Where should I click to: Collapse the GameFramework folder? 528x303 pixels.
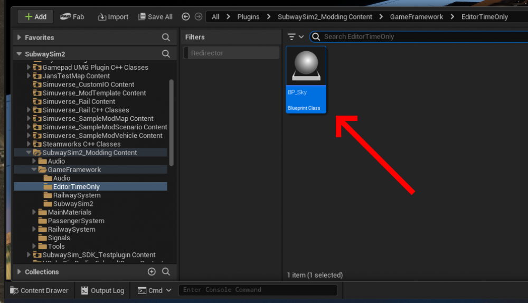coord(34,169)
